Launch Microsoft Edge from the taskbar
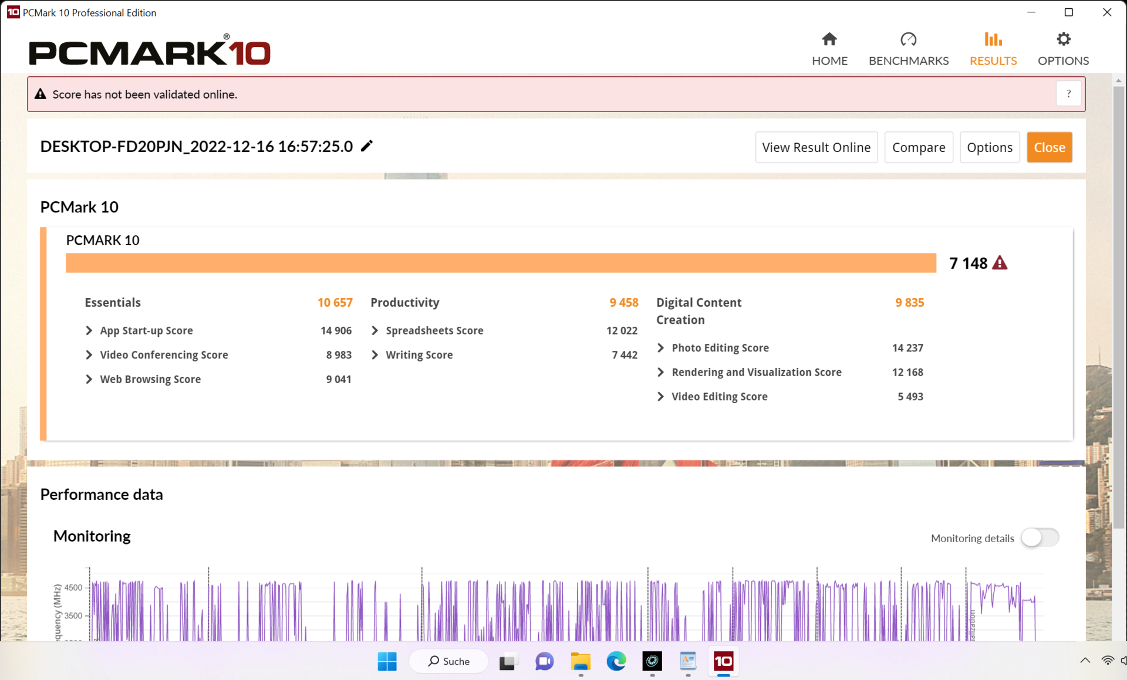This screenshot has height=680, width=1127. pos(616,661)
